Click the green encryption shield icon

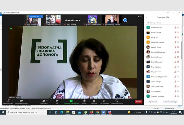coord(11,28)
